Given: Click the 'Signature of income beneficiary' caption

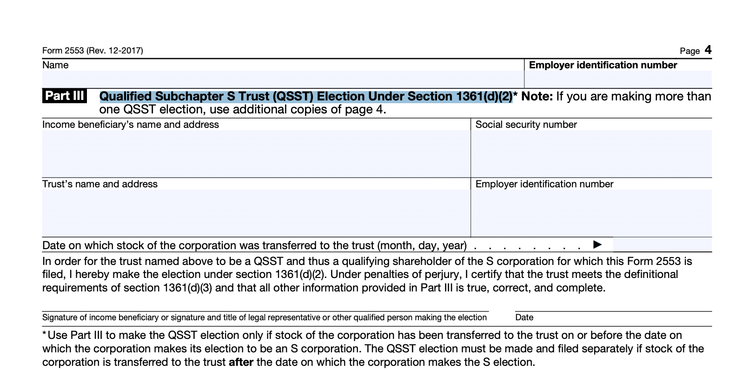Looking at the screenshot, I should (265, 317).
